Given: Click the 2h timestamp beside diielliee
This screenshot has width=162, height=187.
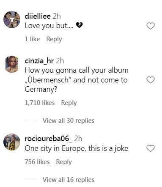Looking at the screenshot, I should (57, 16).
